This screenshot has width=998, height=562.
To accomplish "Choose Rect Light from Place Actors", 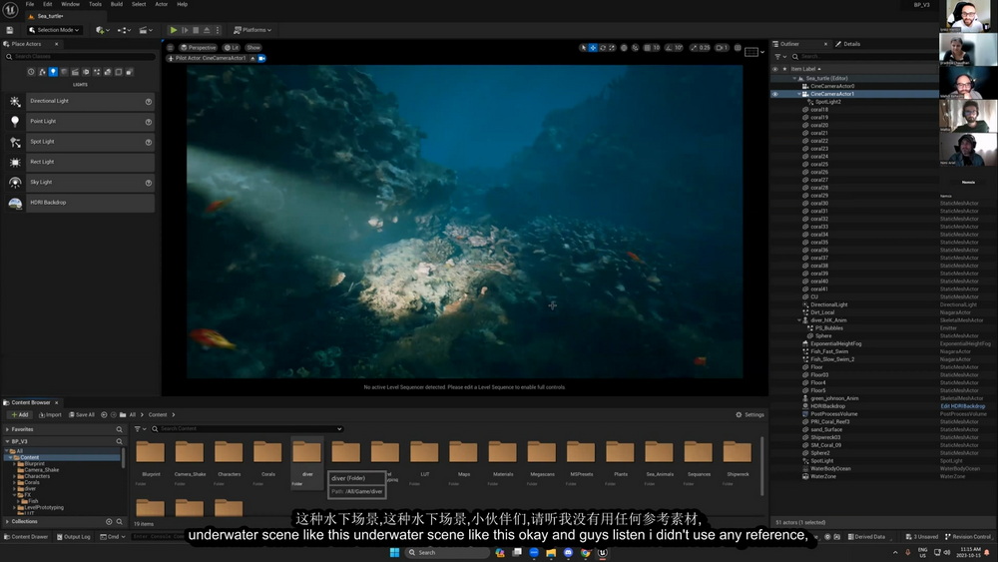I will 80,163.
